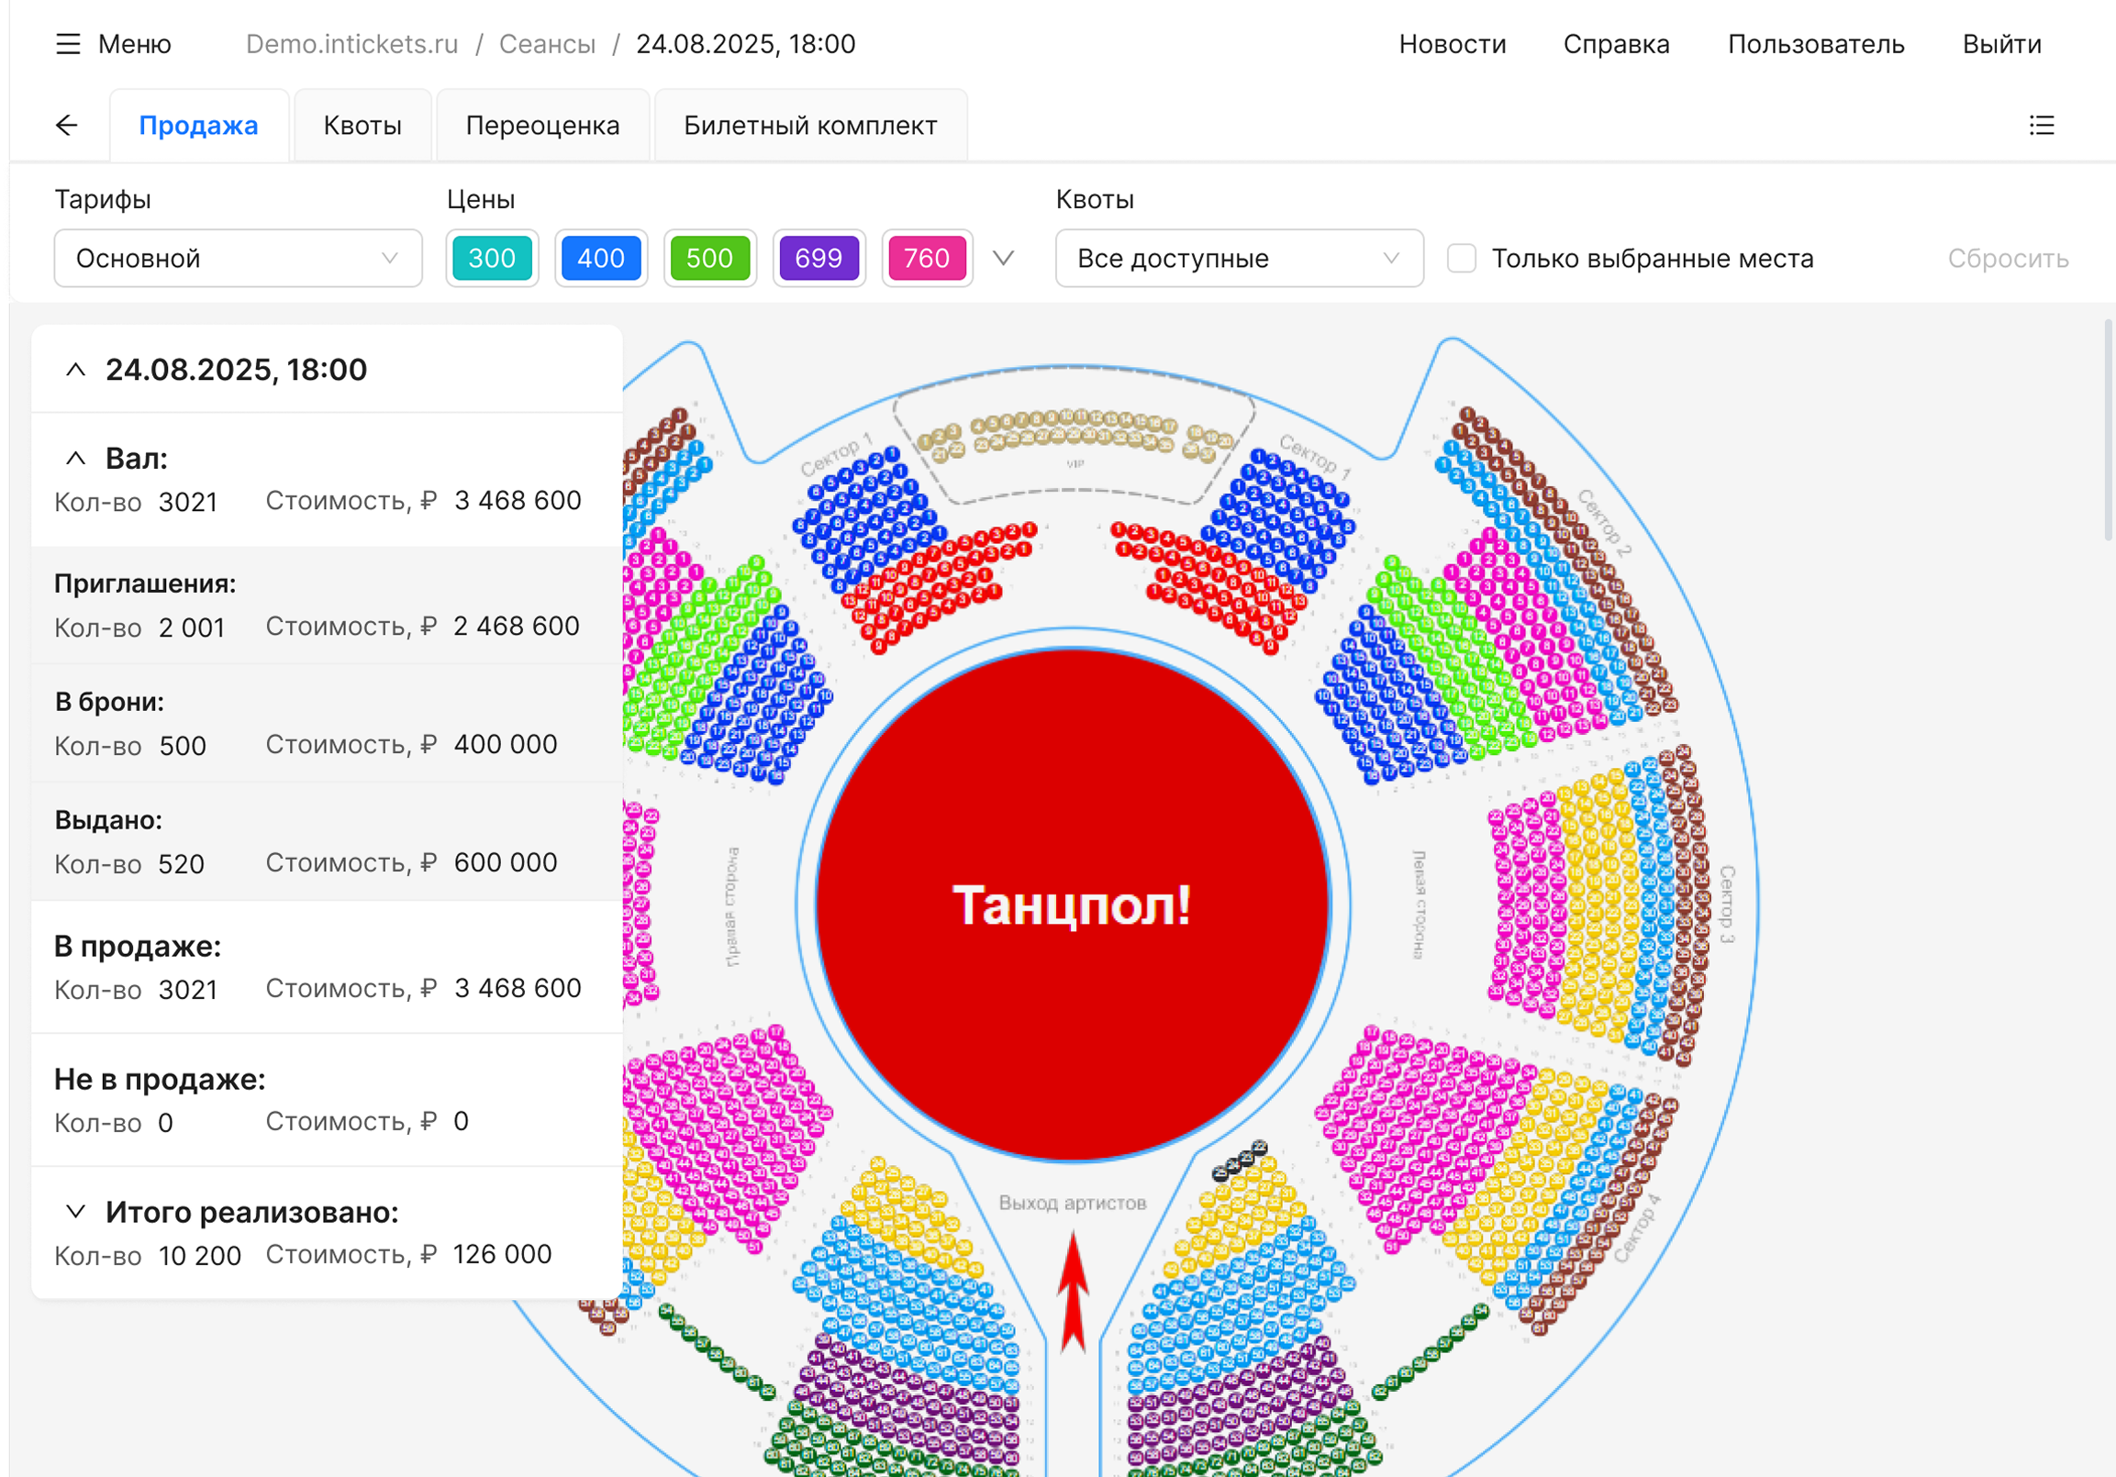Expand the Итого реализовано section

click(75, 1212)
